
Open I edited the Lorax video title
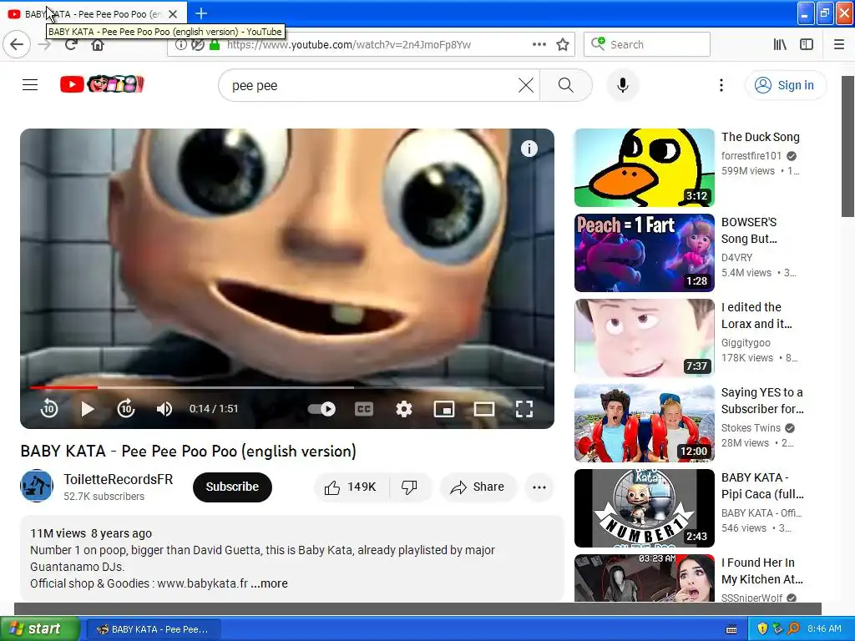point(756,315)
